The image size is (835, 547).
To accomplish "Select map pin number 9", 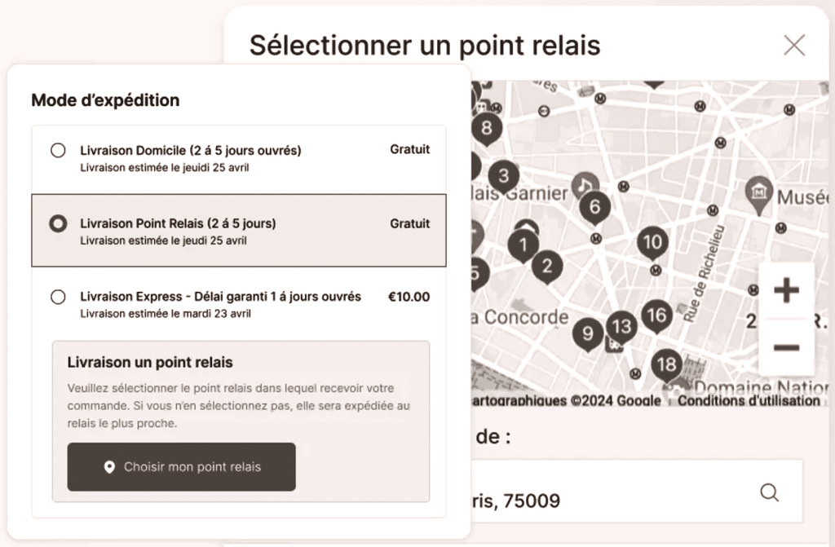I will [x=587, y=334].
